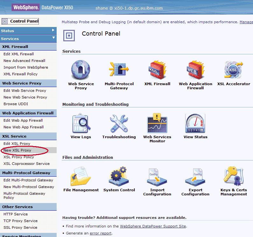Open the Other Services sidebar header
Viewport: 253px width, 237px height.
point(28,207)
